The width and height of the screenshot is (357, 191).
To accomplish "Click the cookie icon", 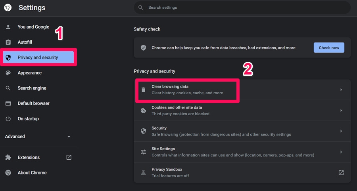I will click(144, 111).
